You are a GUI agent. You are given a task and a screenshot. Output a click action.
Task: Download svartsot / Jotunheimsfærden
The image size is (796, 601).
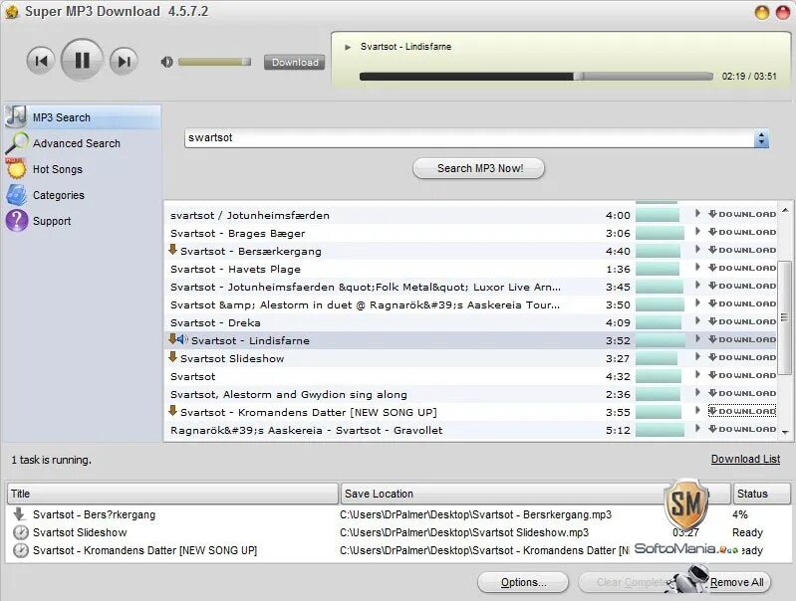742,215
